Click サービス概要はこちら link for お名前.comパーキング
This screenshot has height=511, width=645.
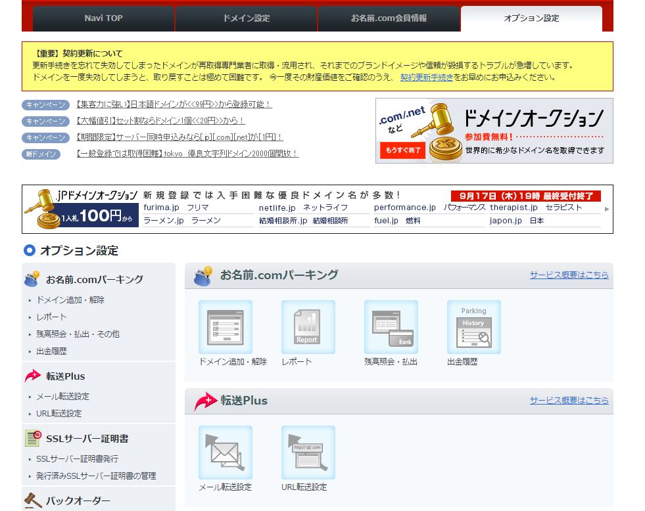[569, 275]
